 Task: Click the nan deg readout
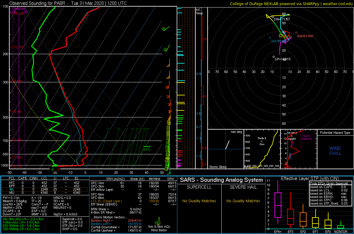click(x=236, y=132)
